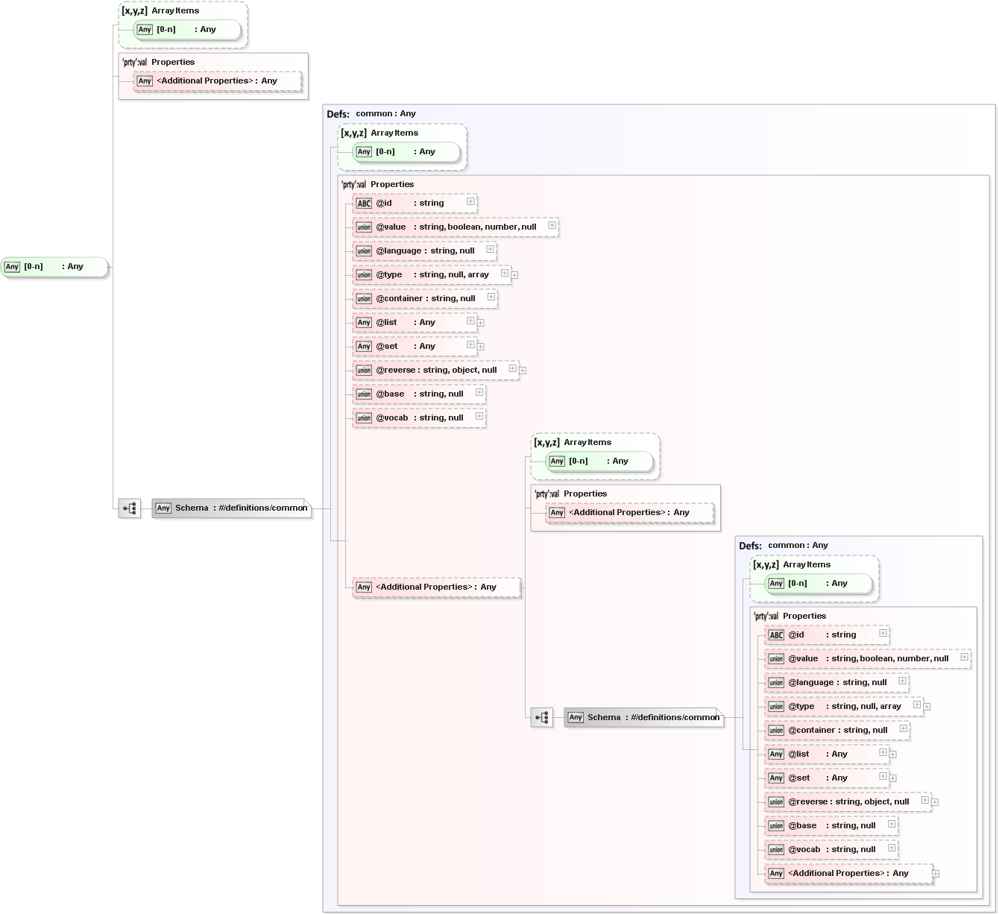Select the union icon next to @value property
999x914 pixels.
point(364,227)
